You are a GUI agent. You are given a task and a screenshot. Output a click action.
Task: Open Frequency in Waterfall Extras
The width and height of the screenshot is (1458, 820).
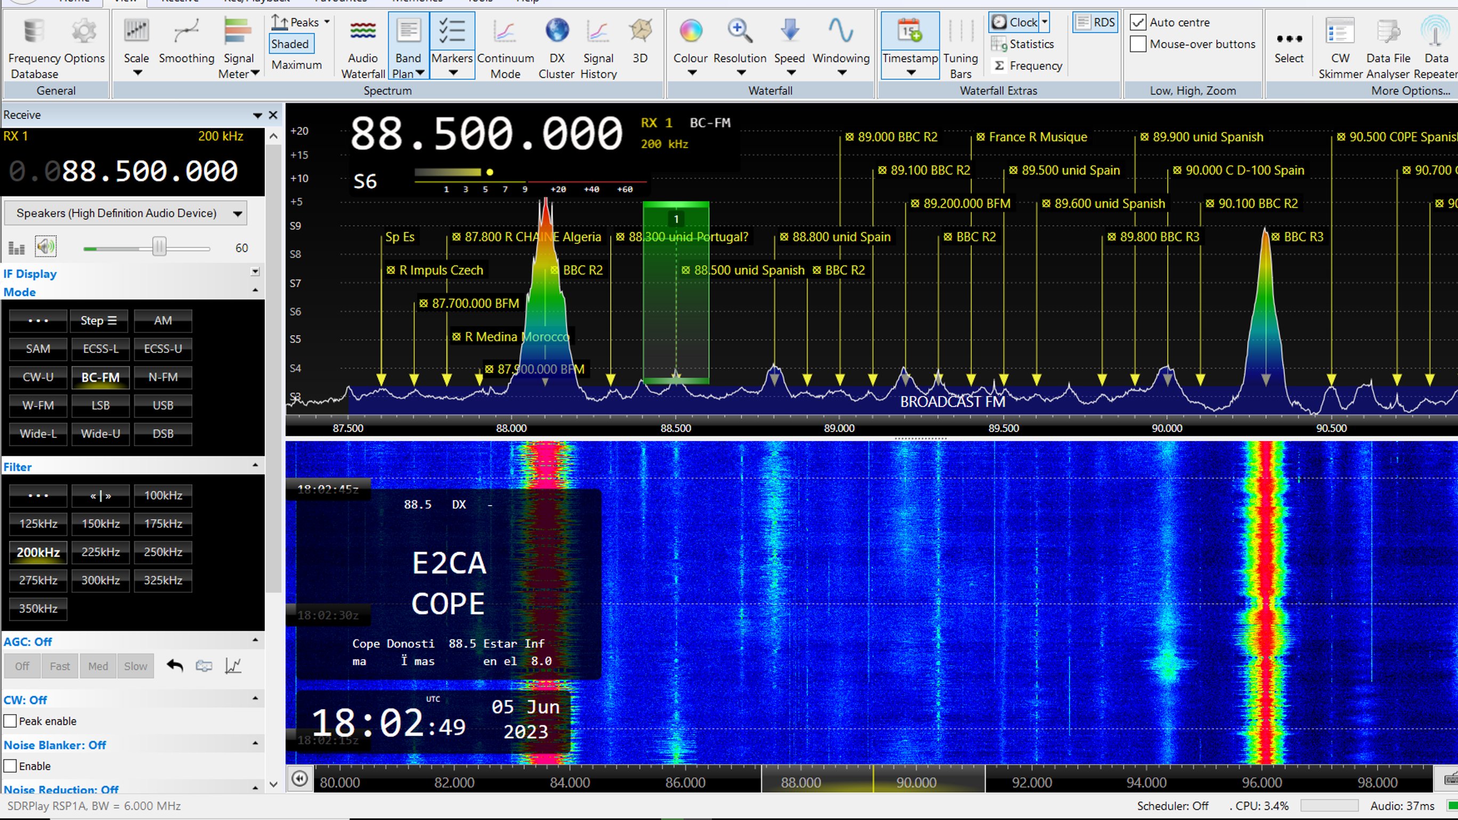1028,66
